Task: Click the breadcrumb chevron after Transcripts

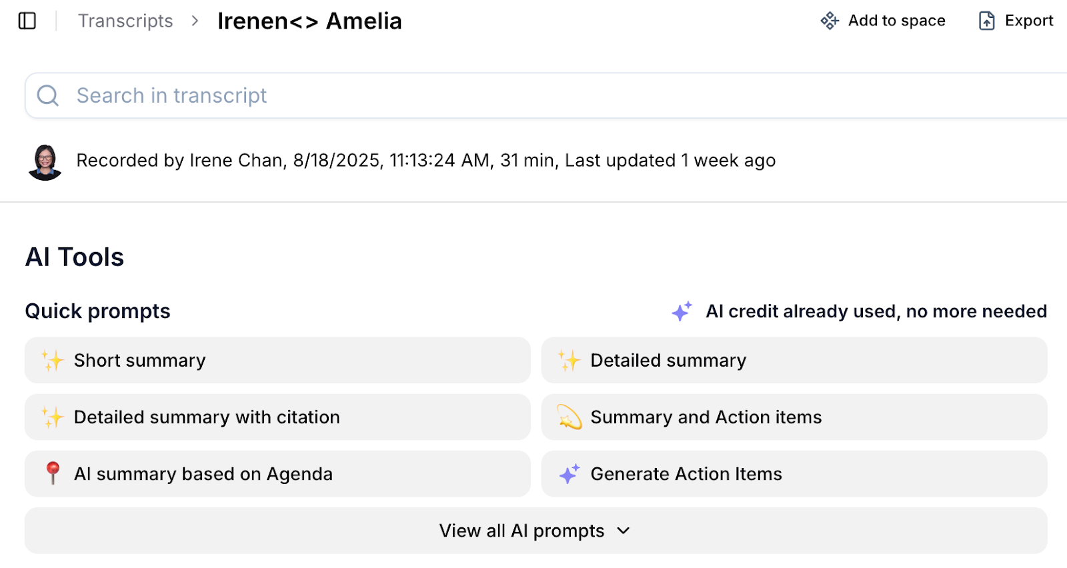Action: (x=195, y=21)
